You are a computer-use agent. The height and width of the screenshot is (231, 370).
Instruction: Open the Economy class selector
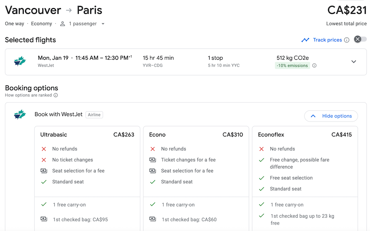tap(42, 24)
